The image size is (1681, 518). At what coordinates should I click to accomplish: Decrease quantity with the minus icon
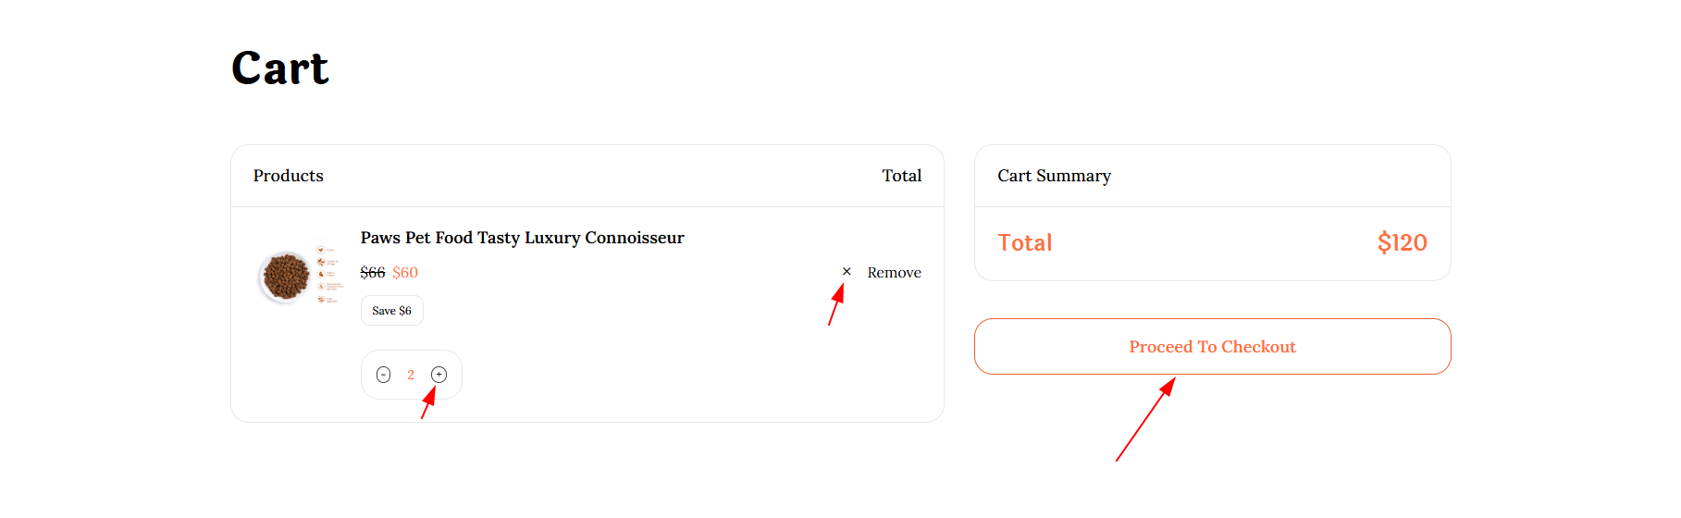pyautogui.click(x=383, y=375)
